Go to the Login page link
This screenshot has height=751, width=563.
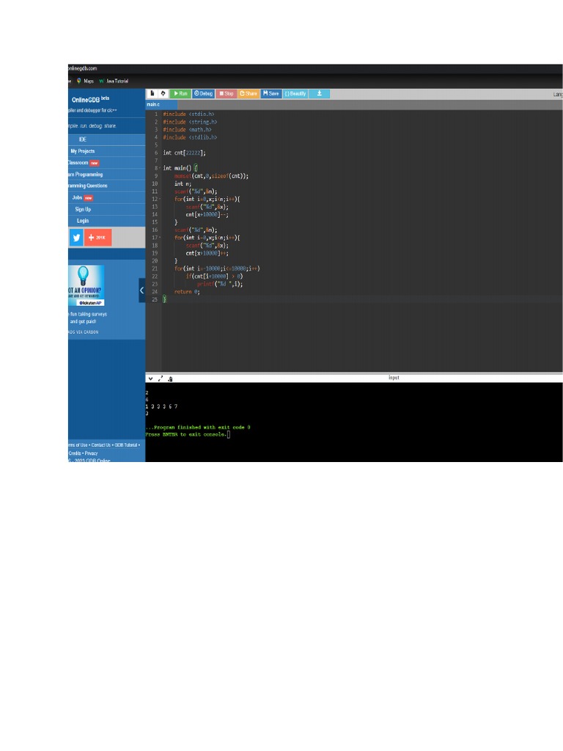[x=83, y=221]
